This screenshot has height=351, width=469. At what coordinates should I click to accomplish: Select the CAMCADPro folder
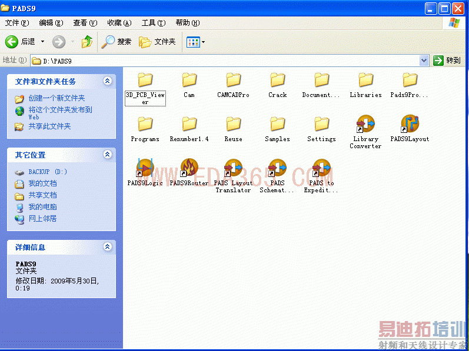[x=233, y=85]
